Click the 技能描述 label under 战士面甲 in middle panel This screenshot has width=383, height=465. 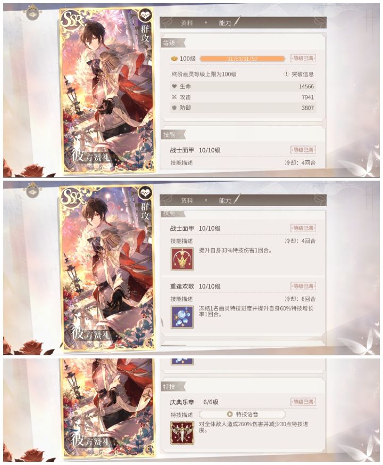click(181, 241)
